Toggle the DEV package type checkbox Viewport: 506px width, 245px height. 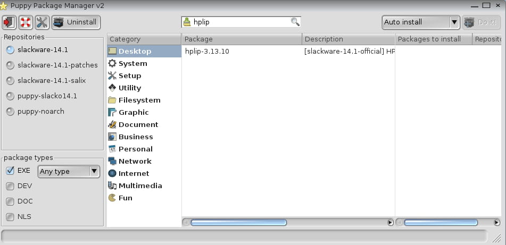click(10, 186)
